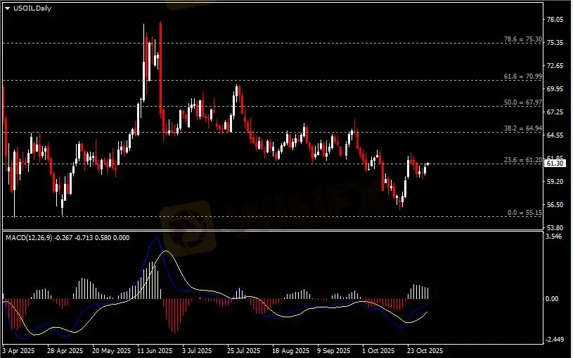Click the 59.20 price axis value
This screenshot has height=358, width=573.
(555, 182)
